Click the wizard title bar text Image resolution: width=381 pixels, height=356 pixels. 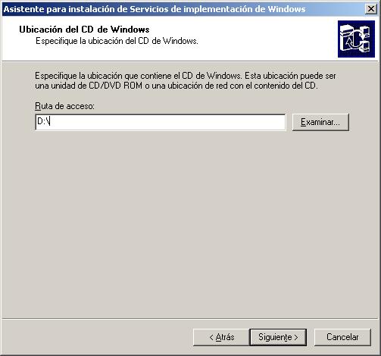click(155, 9)
